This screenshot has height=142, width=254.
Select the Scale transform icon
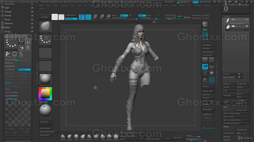[x=101, y=17]
